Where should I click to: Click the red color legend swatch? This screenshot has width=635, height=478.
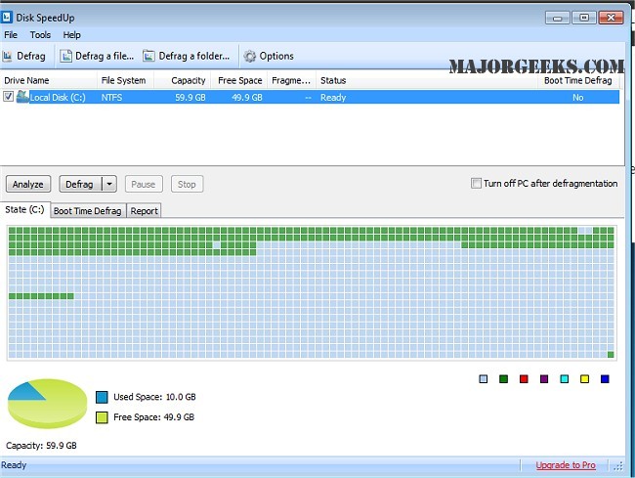click(524, 378)
